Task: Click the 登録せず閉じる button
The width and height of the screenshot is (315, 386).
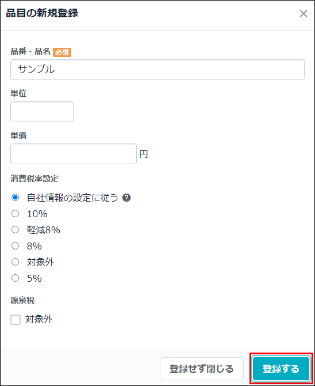Action: tap(202, 369)
